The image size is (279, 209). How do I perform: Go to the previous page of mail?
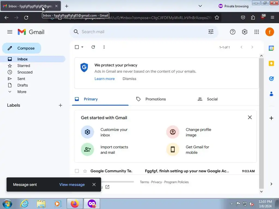click(x=241, y=47)
